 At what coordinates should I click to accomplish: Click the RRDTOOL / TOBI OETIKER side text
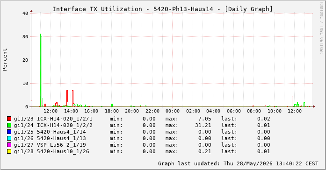click(321, 28)
